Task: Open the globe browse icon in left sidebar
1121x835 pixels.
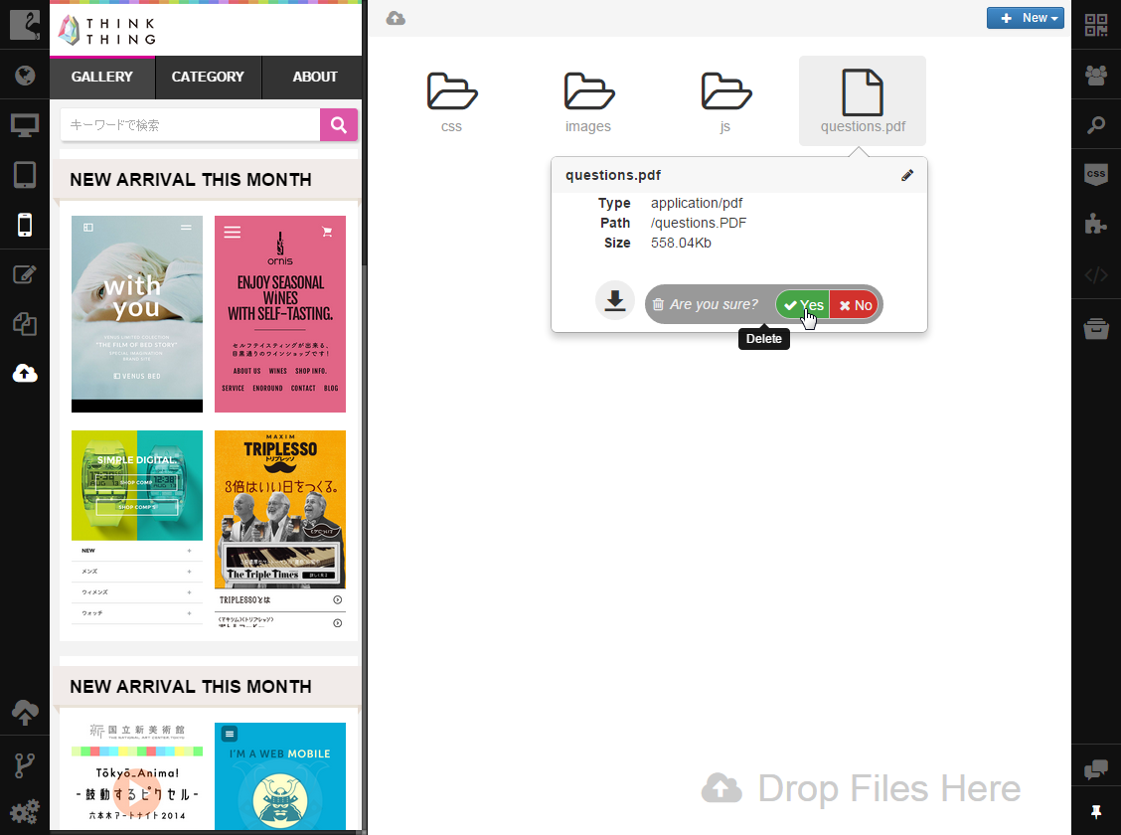Action: click(x=25, y=76)
